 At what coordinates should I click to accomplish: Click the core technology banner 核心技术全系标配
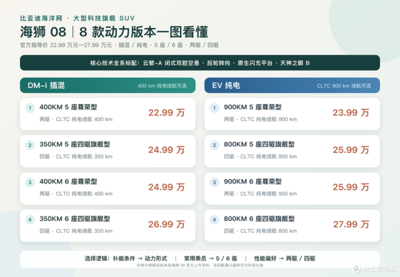click(200, 63)
